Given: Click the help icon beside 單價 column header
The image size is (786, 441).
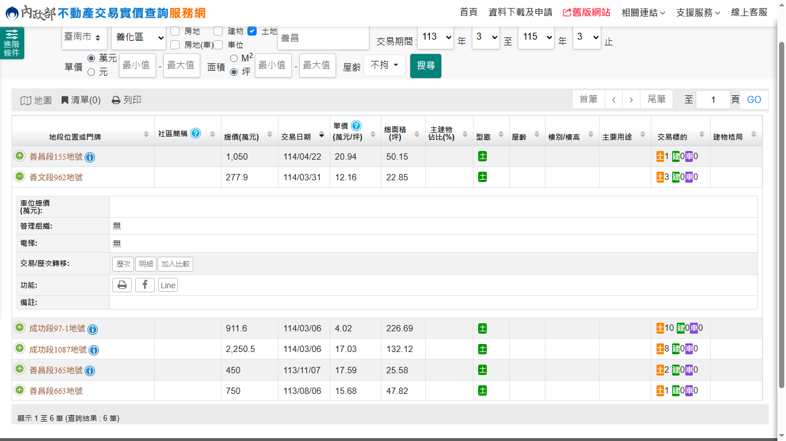Looking at the screenshot, I should click(356, 126).
